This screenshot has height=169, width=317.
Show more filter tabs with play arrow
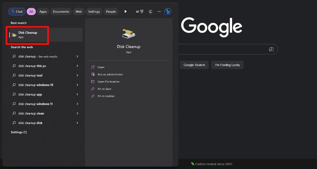tap(125, 12)
